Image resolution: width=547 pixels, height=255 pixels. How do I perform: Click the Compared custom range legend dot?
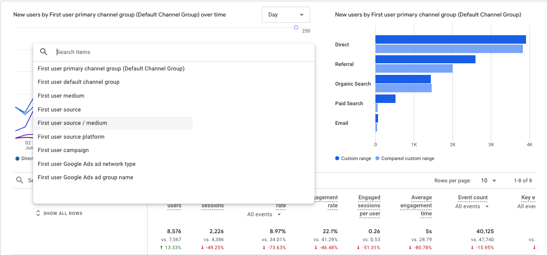pyautogui.click(x=378, y=159)
